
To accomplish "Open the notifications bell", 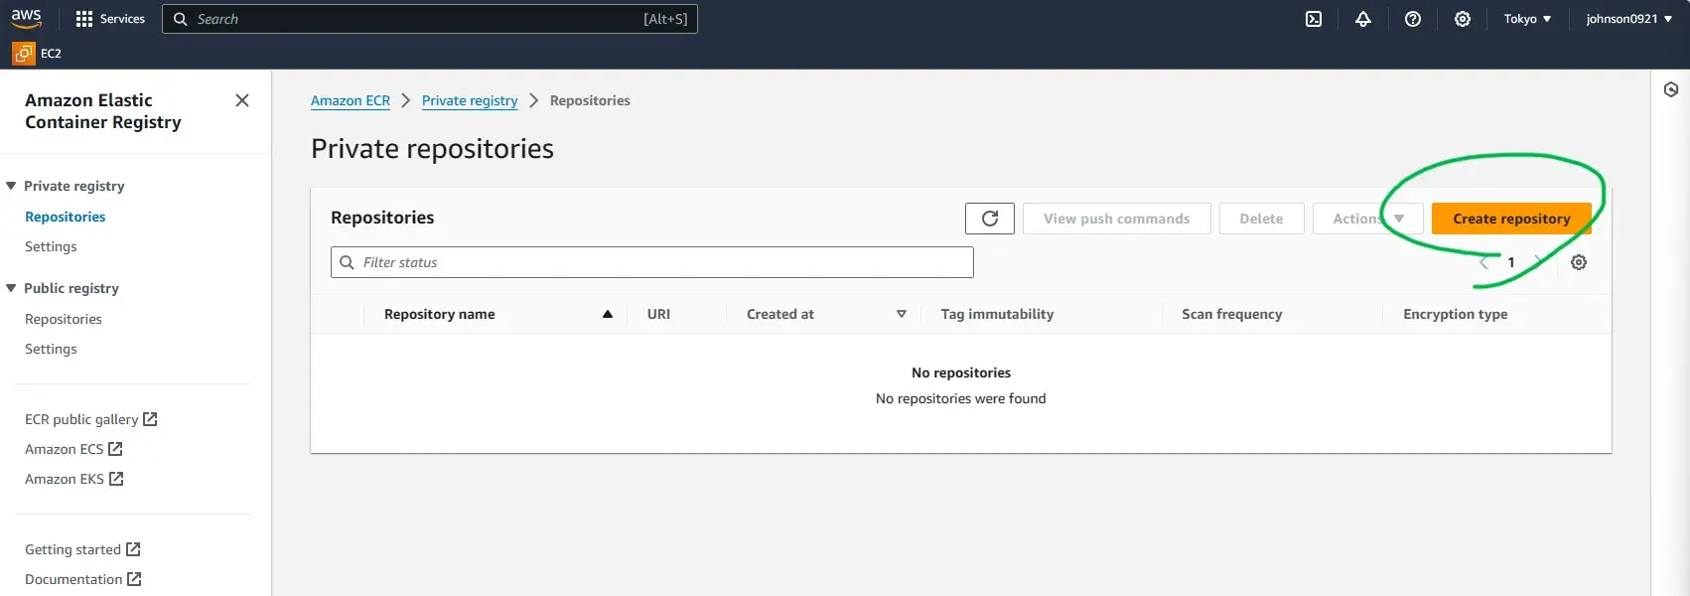I will 1363,19.
